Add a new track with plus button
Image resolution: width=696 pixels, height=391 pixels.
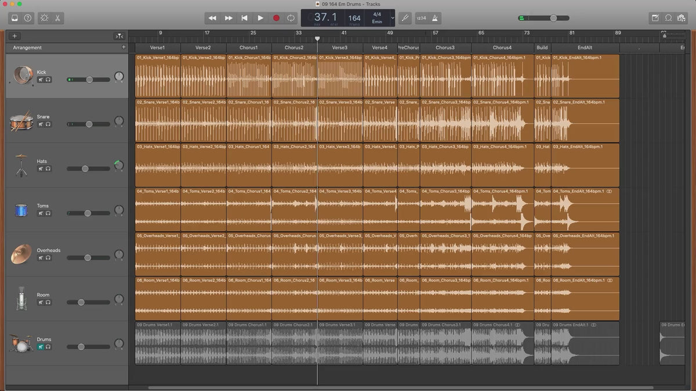point(14,36)
